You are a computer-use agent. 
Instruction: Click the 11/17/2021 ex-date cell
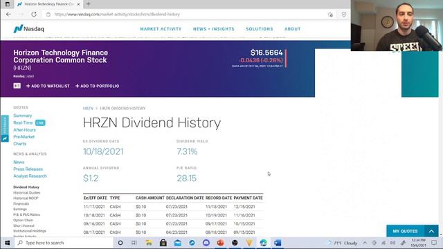[94, 207]
